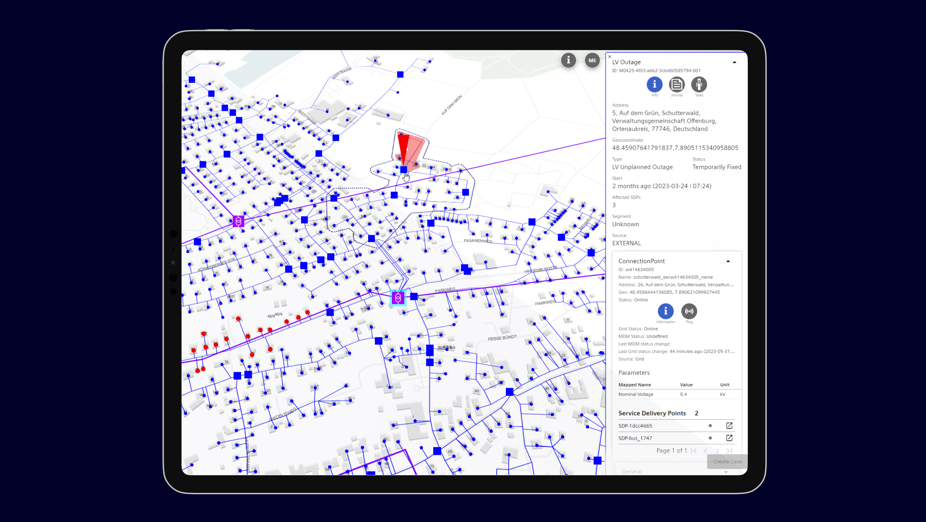
Task: Collapse the ConnectionPoint card
Action: pyautogui.click(x=728, y=261)
